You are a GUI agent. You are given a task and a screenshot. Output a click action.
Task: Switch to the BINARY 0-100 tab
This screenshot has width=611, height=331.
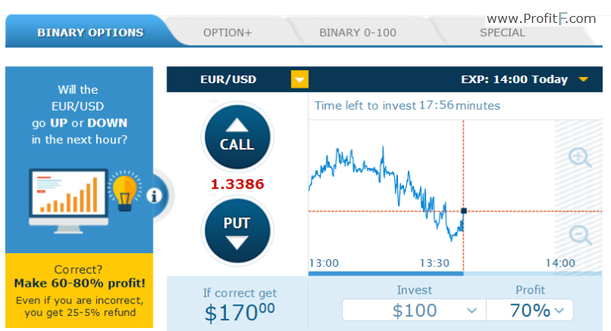(x=357, y=33)
